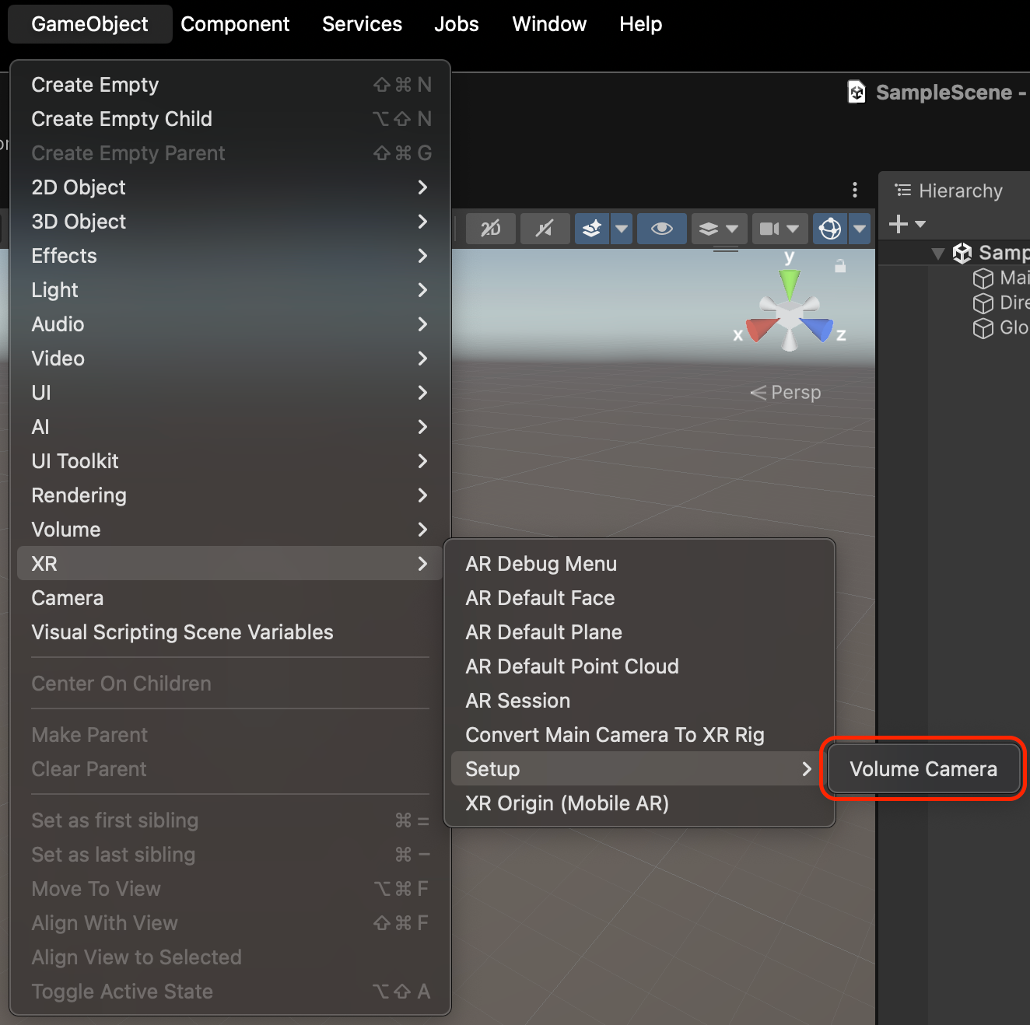Expand the Audio submenu
The width and height of the screenshot is (1030, 1025).
click(230, 324)
